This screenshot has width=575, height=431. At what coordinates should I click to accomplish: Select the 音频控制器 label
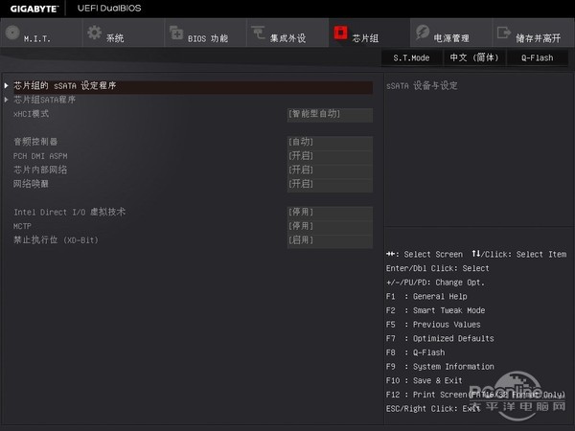35,142
